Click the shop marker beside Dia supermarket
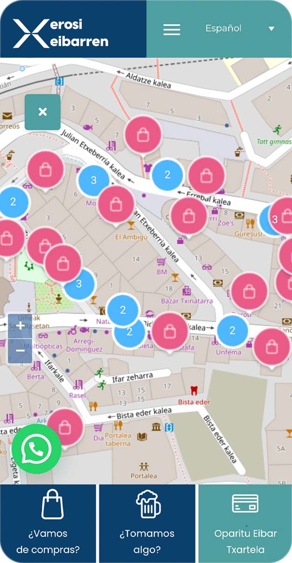Image resolution: width=292 pixels, height=563 pixels. [x=65, y=426]
